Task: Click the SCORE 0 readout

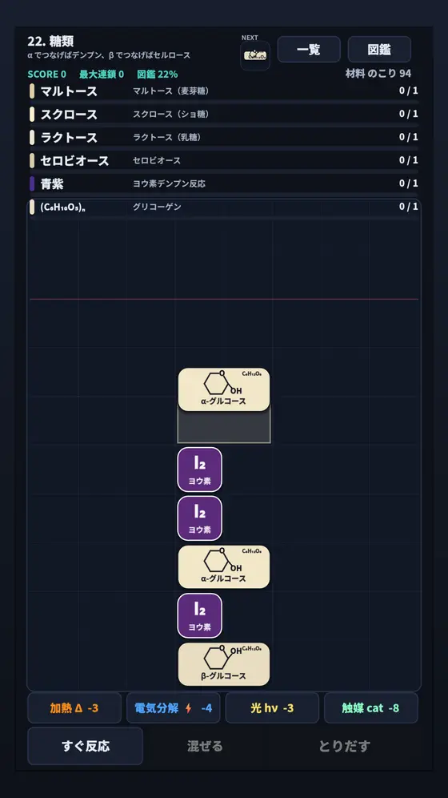Action: click(46, 75)
